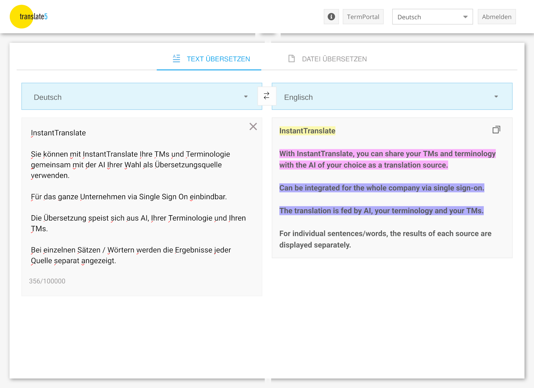
Task: Copy the translation with the copy icon
Action: coord(496,130)
